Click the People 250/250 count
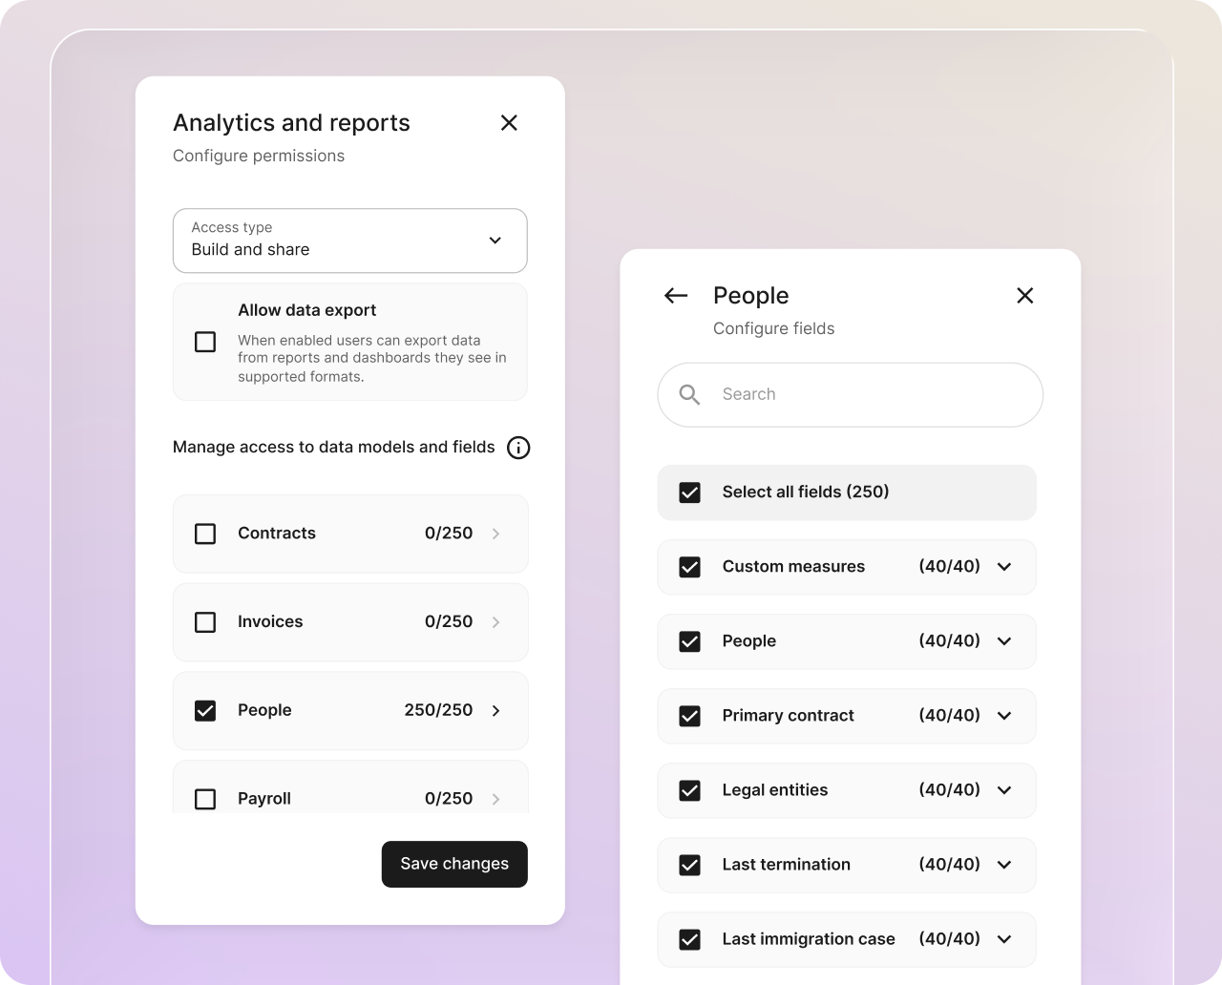This screenshot has height=985, width=1222. click(x=438, y=710)
